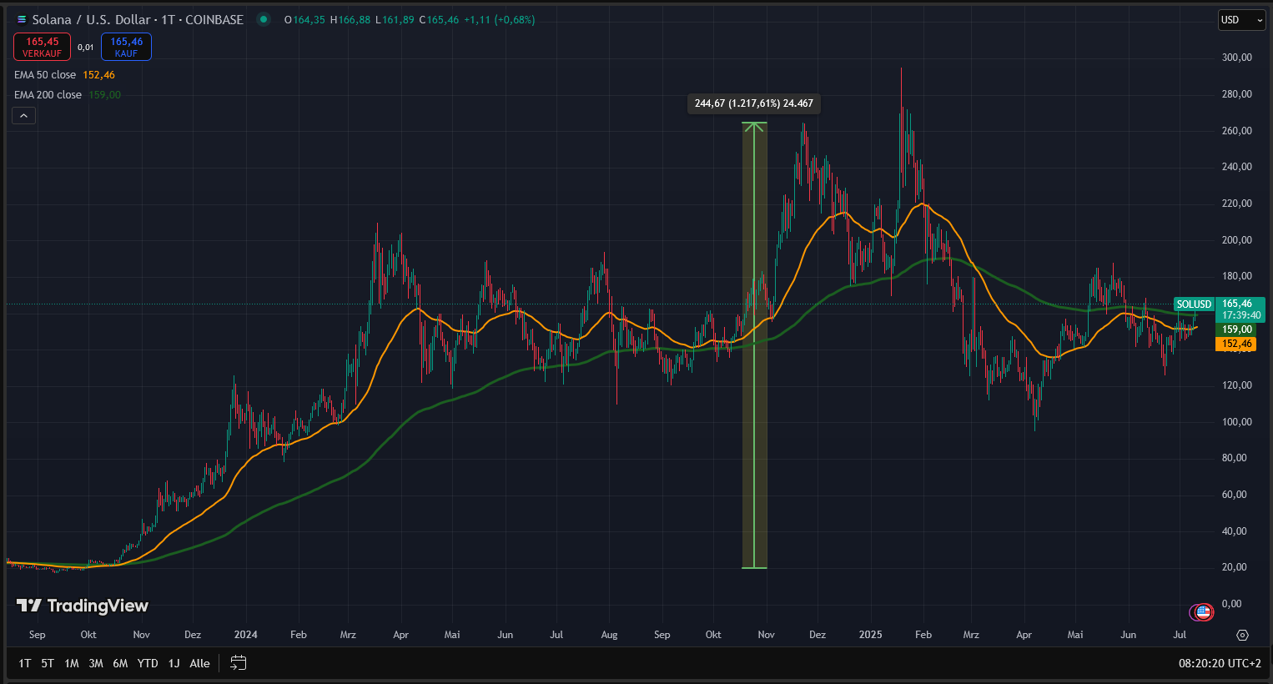Click the 08:20:20 UTC+2 timezone
The image size is (1273, 684).
(1220, 663)
